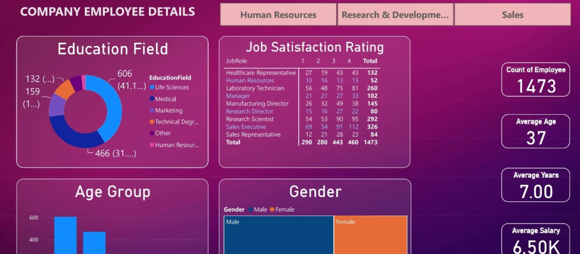Viewport: 580px width, 254px height.
Task: Select Human Resources job role row
Action: point(250,81)
